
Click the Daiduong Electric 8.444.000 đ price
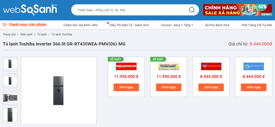point(254,77)
